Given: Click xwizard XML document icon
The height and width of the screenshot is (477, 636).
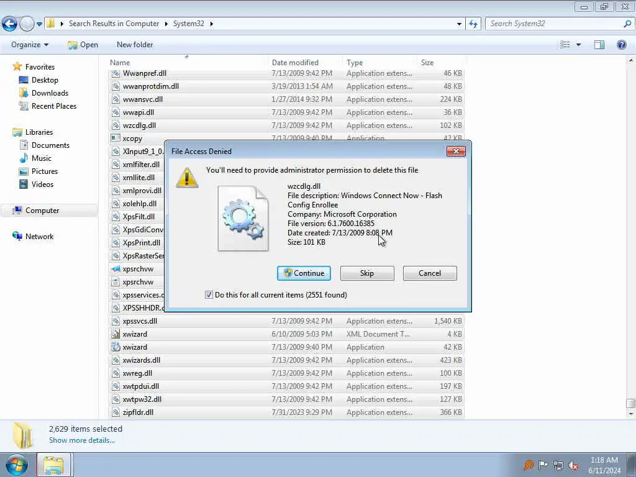Looking at the screenshot, I should click(x=116, y=334).
